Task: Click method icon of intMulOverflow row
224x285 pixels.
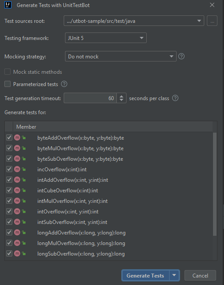Action: click(x=17, y=201)
